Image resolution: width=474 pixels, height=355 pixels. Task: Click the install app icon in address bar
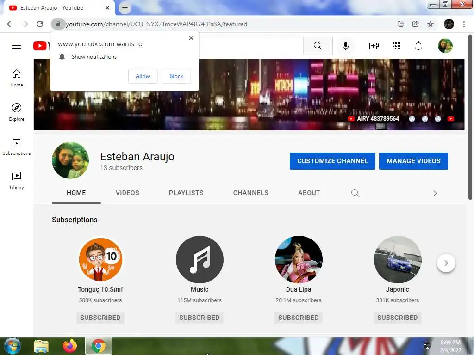[x=400, y=24]
